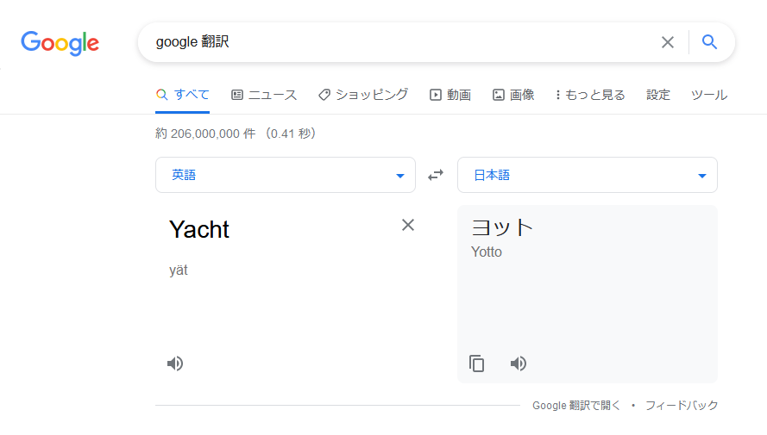
Task: Go to the 動画 tab
Action: 450,95
